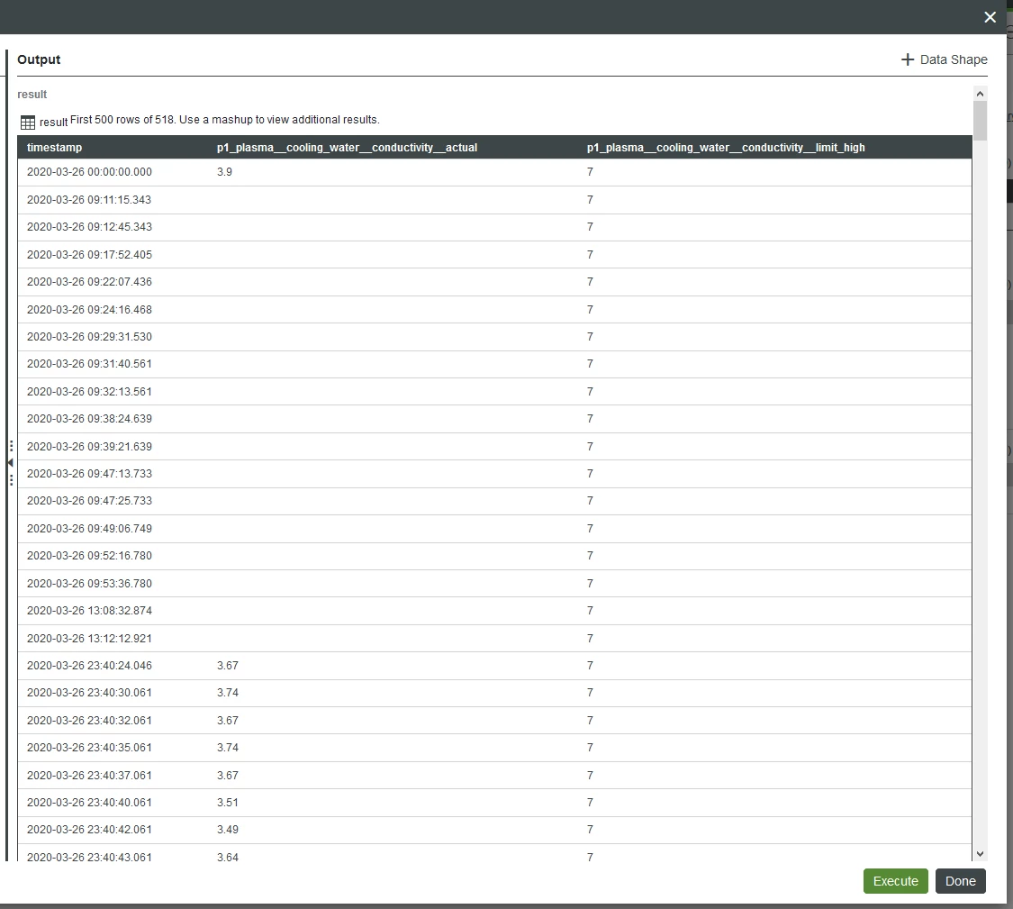
Task: Click the result table grid icon
Action: pyautogui.click(x=28, y=123)
